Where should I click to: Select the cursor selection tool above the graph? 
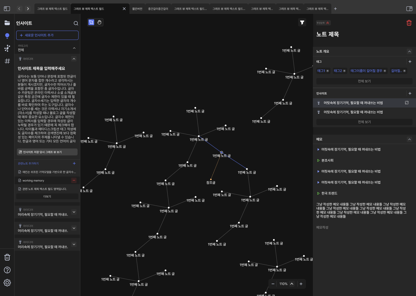[91, 22]
